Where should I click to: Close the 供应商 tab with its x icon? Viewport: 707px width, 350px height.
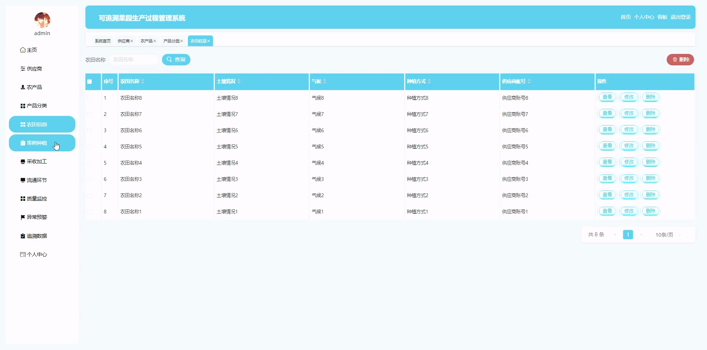(x=132, y=41)
